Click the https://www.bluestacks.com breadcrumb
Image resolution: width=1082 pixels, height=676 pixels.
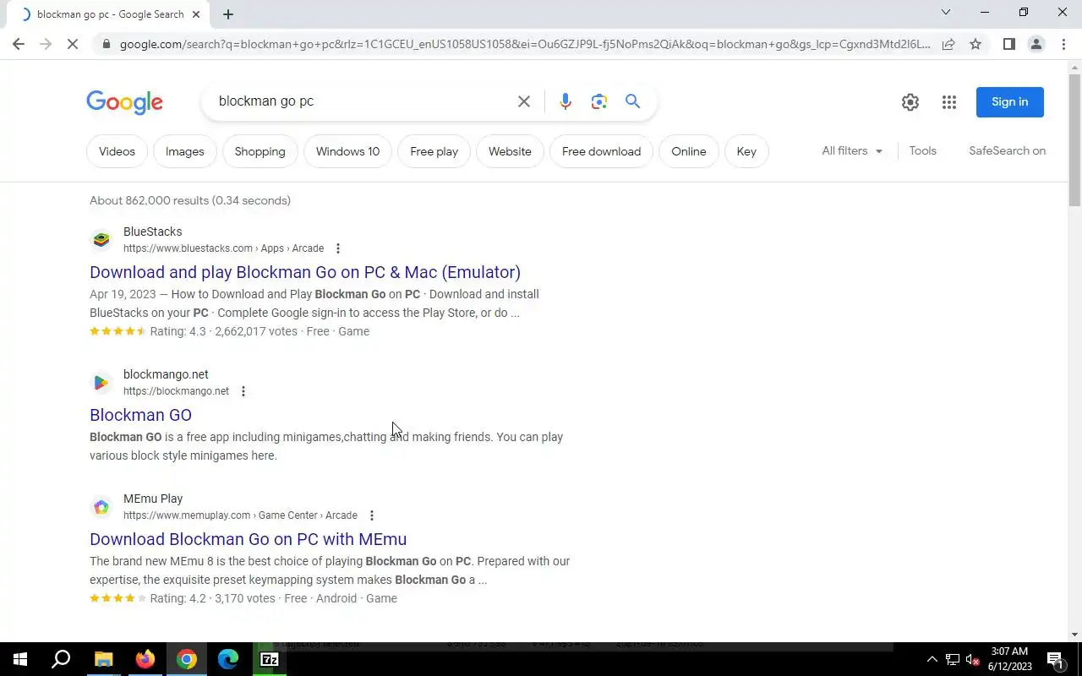[x=188, y=248]
